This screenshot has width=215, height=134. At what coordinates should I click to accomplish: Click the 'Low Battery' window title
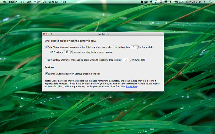[x=103, y=34]
